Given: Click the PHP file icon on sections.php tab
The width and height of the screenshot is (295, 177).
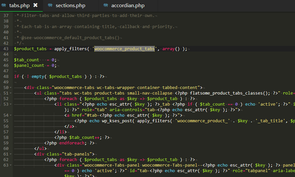Looking at the screenshot, I should (x=50, y=6).
